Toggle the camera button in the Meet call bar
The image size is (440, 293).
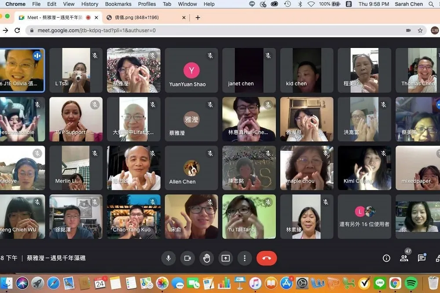[187, 258]
